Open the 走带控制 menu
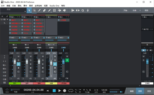The image size is (154, 95). (38, 6)
